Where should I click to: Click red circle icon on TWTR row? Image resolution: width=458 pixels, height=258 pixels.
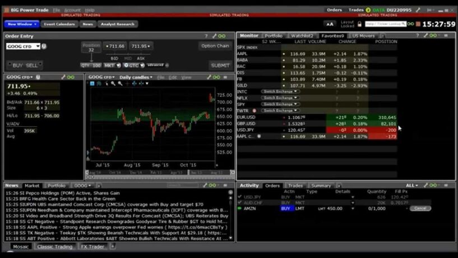pos(255,110)
